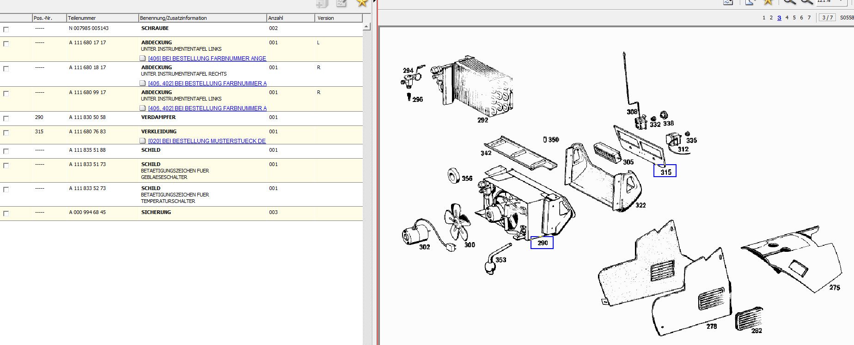The image size is (854, 345).
Task: Click the Version column header
Action: click(x=339, y=18)
